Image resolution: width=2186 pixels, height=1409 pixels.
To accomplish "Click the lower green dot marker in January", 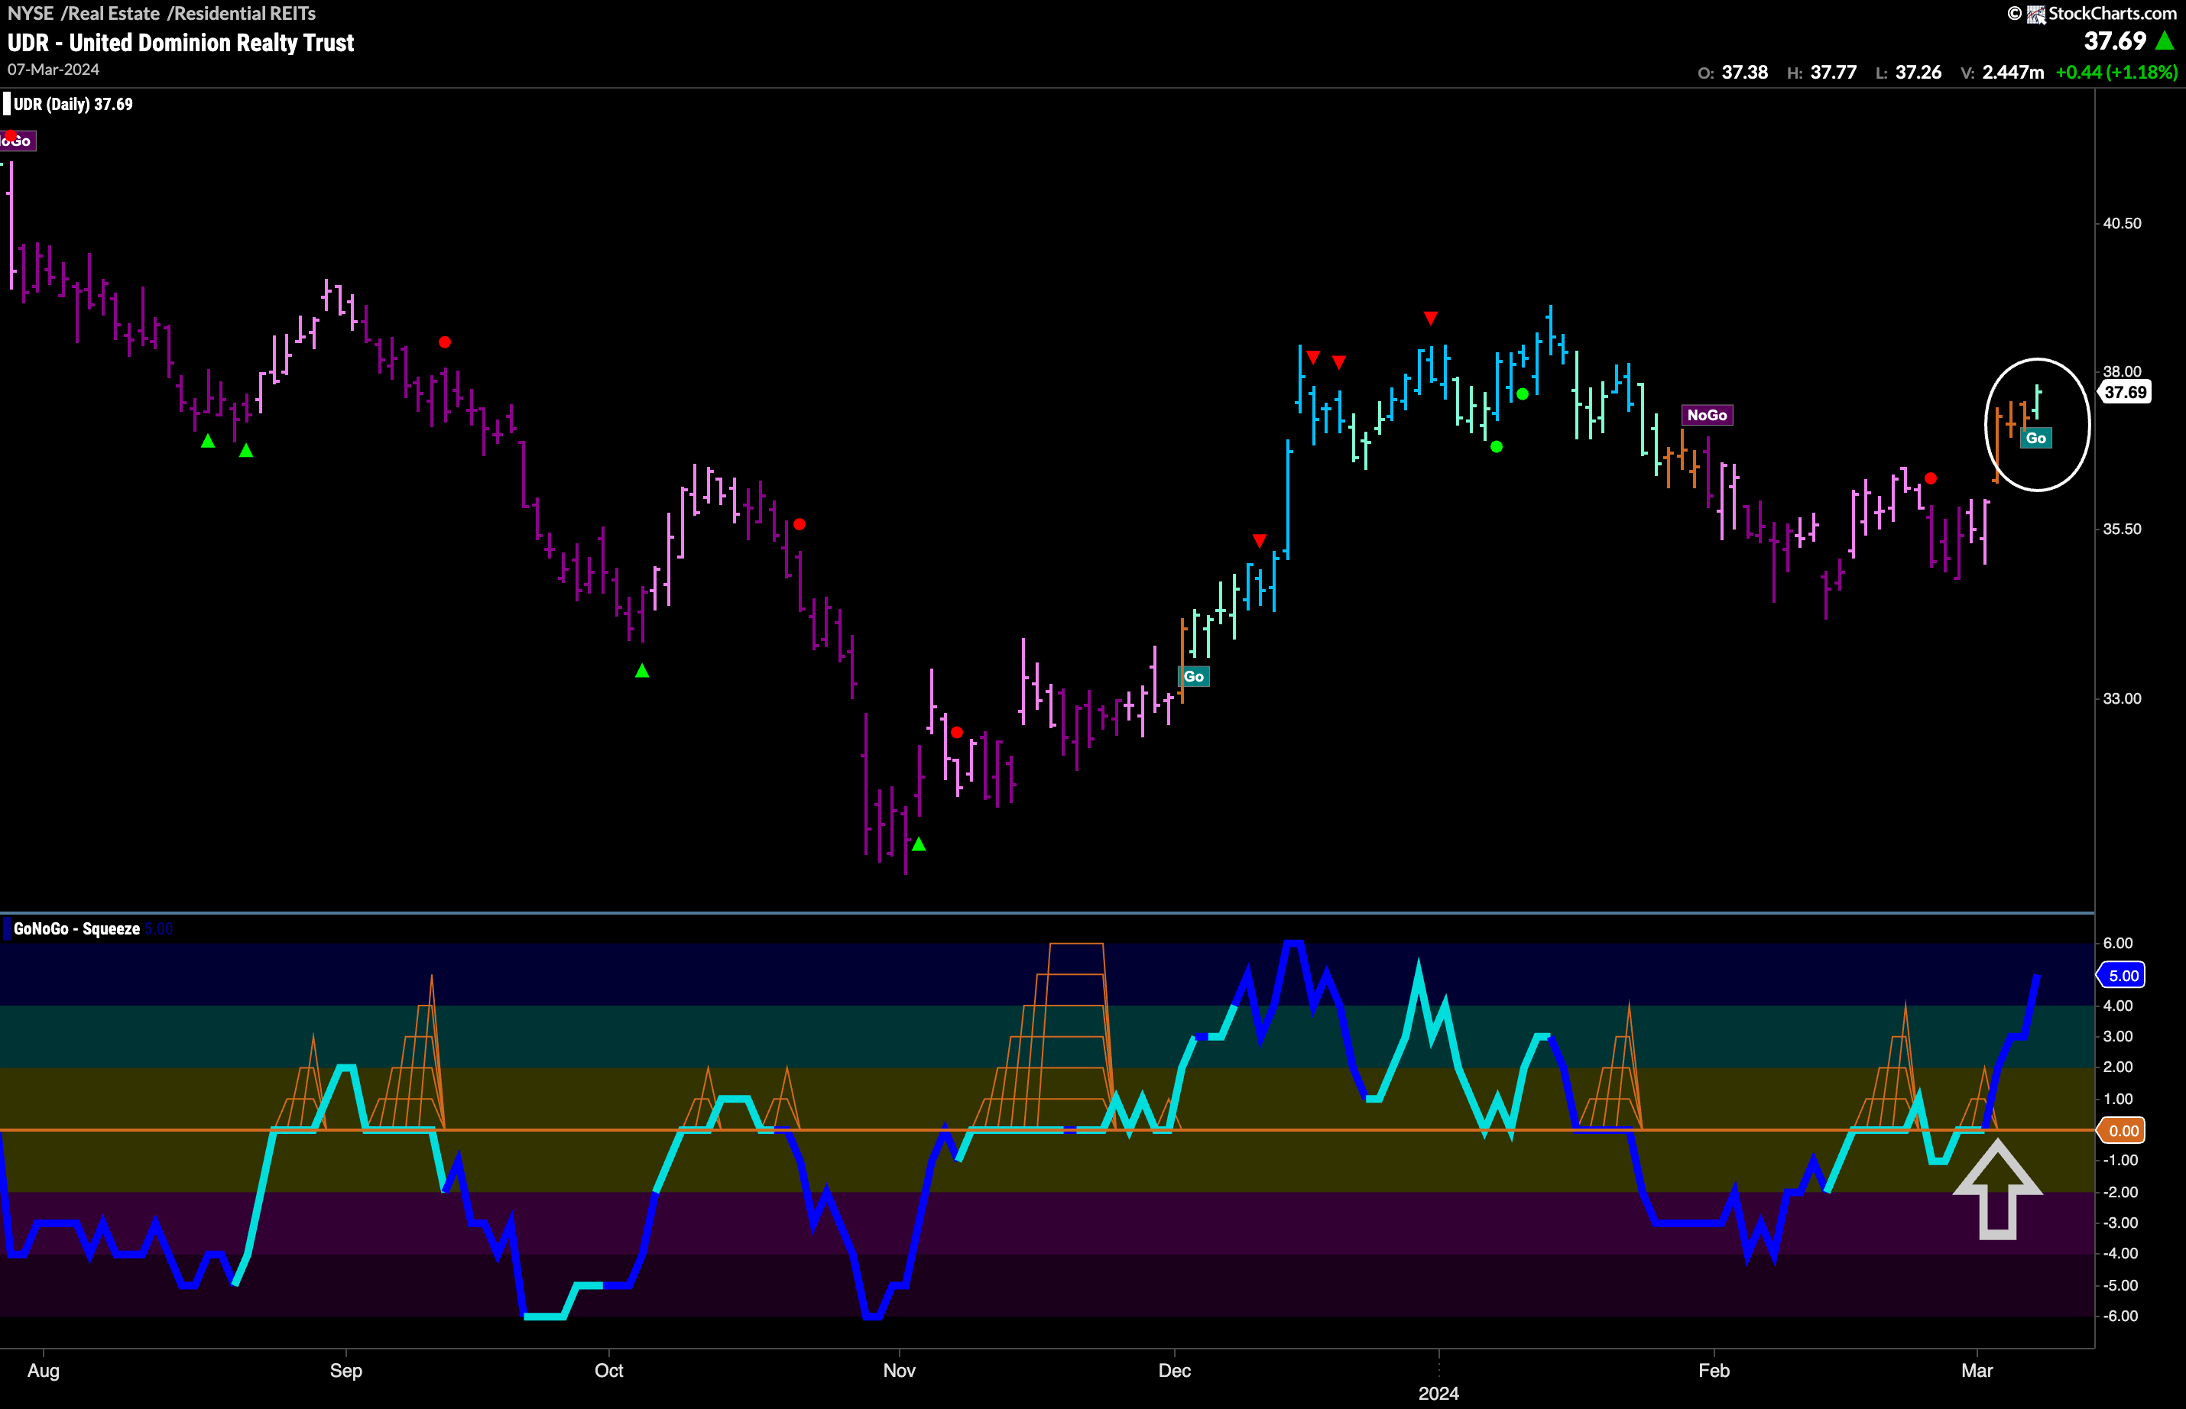I will (x=1496, y=446).
